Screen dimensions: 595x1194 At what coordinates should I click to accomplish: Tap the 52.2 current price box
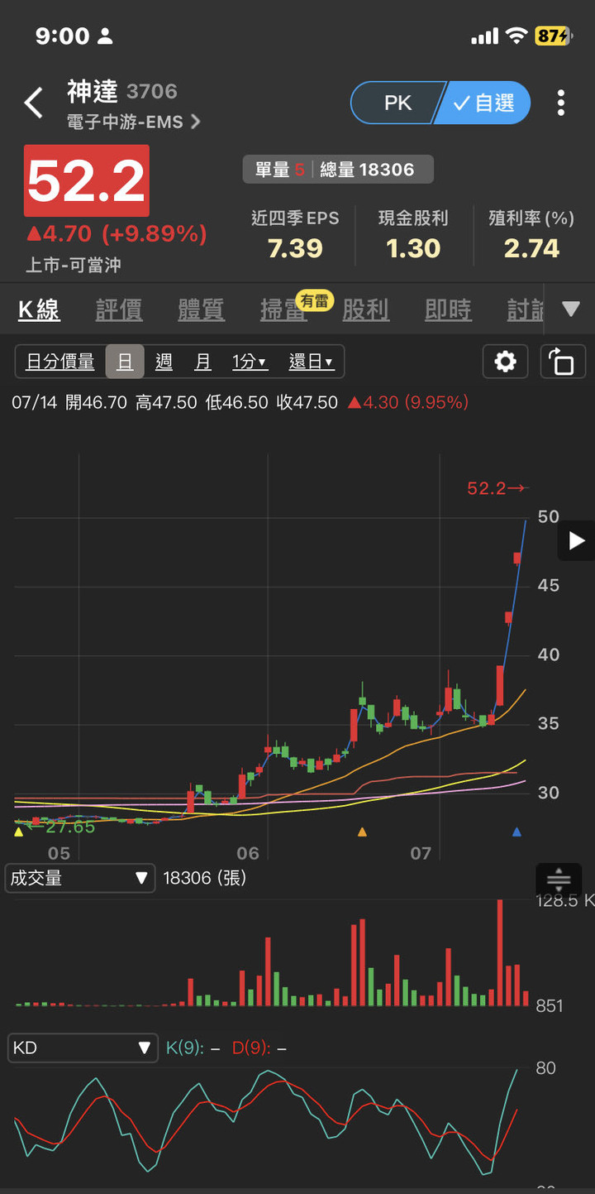(x=87, y=180)
